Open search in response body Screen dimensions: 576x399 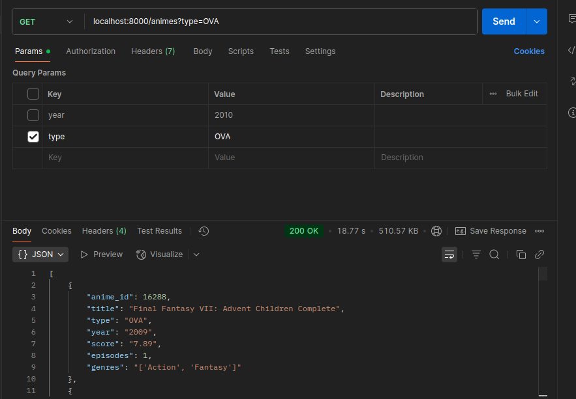click(x=494, y=255)
